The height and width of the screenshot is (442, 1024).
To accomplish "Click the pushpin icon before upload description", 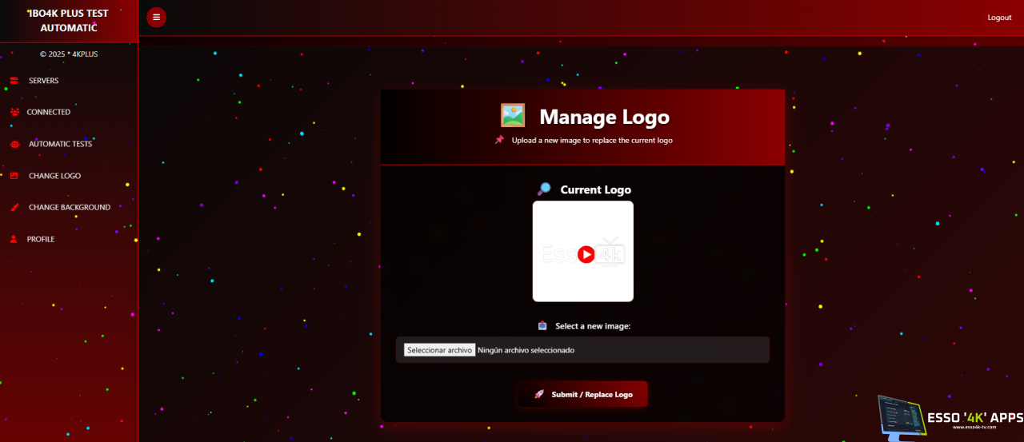I will (499, 140).
